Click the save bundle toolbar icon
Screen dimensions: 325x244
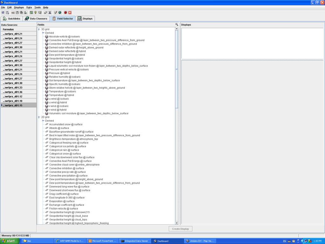coord(17,13)
